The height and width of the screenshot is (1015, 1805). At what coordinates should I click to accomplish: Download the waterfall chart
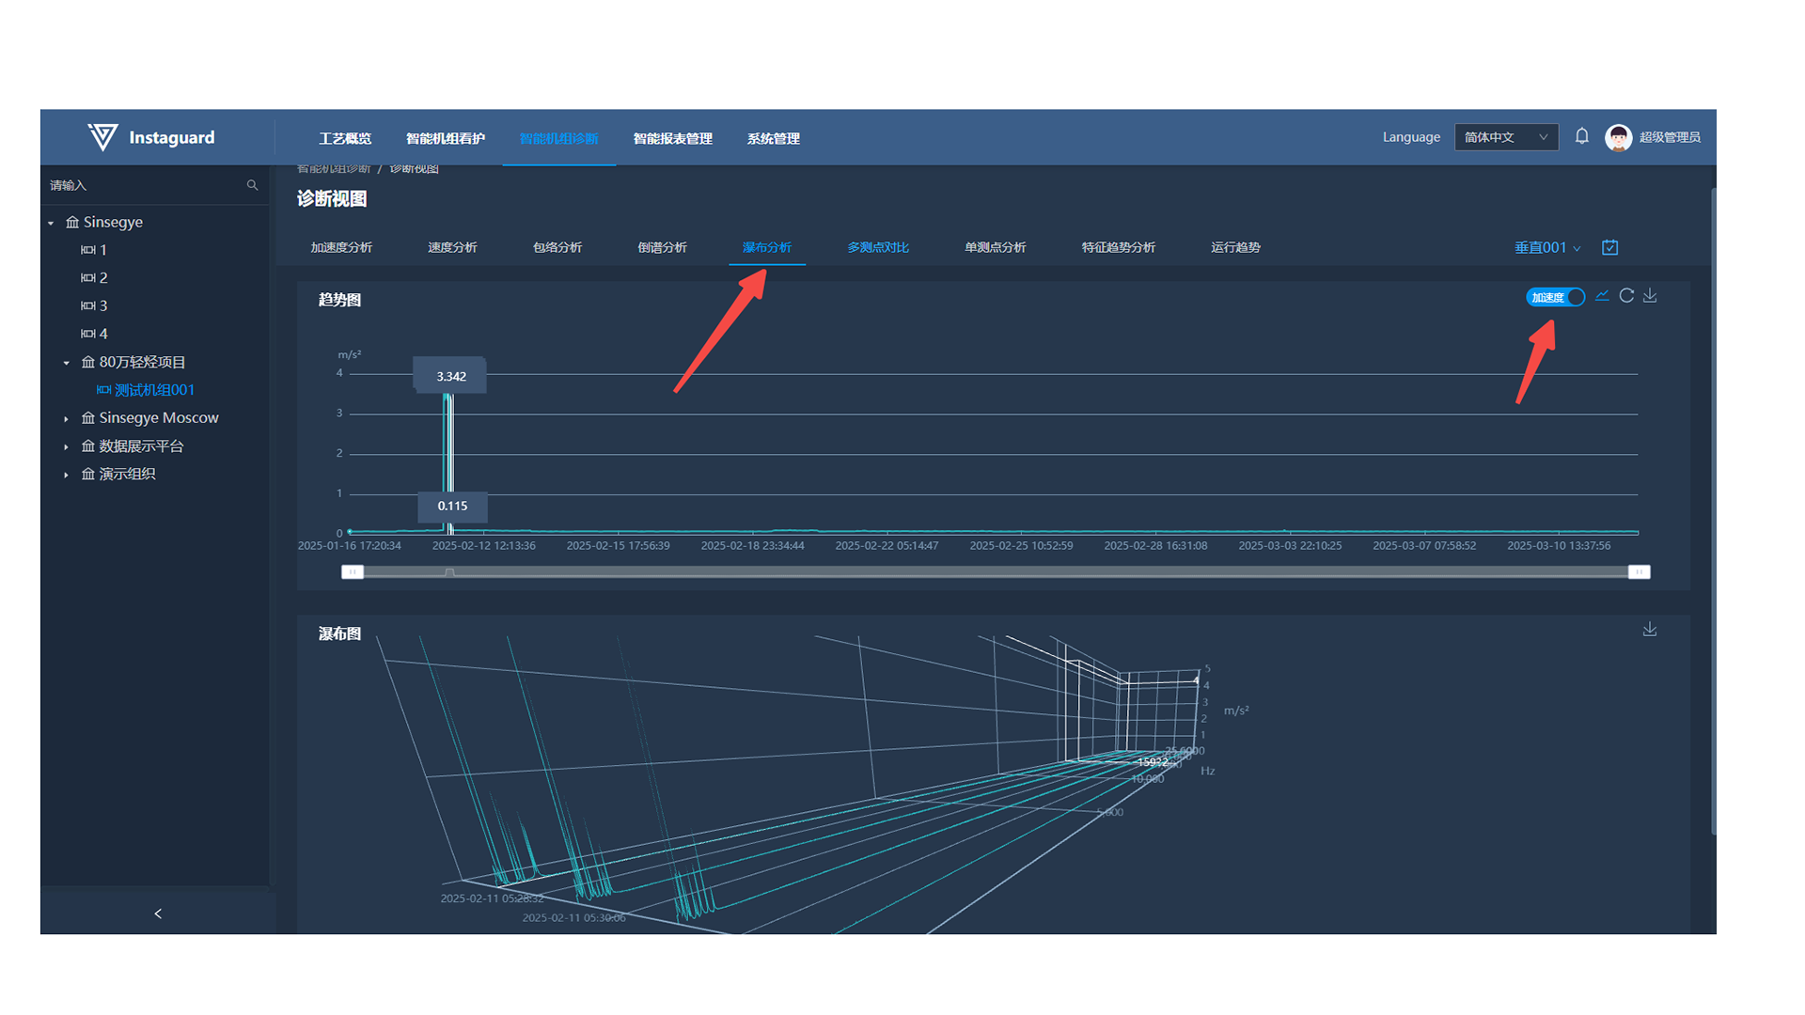(x=1650, y=629)
